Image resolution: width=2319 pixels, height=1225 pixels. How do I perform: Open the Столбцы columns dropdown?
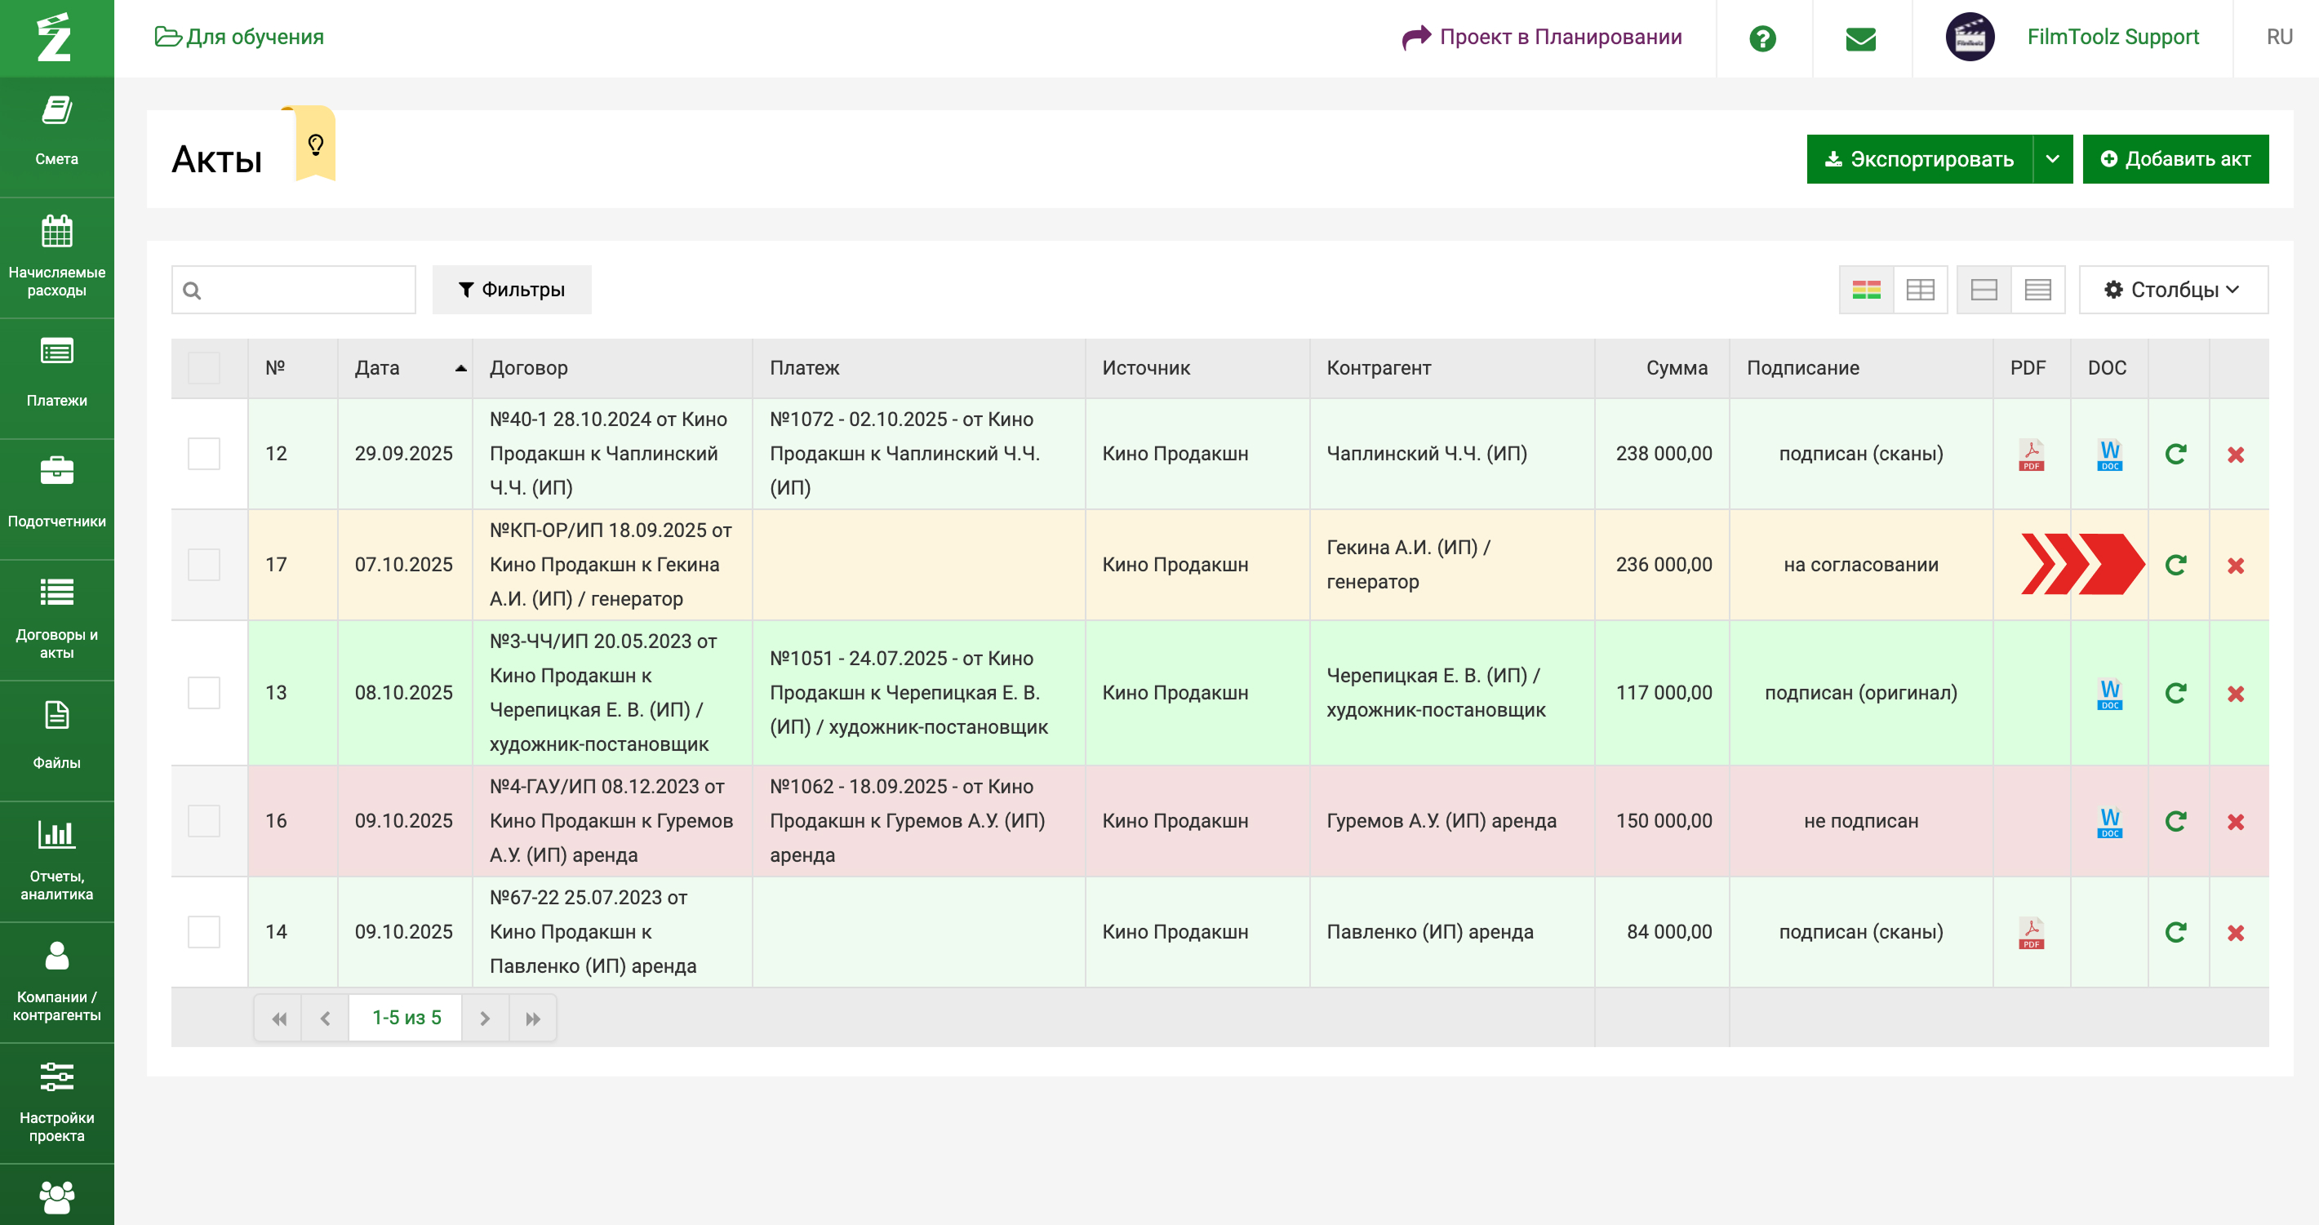tap(2172, 290)
